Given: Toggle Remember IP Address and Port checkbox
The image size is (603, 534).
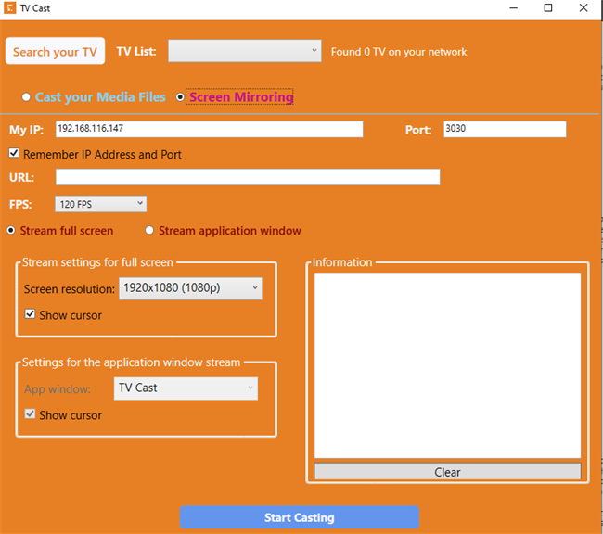Looking at the screenshot, I should click(x=14, y=153).
